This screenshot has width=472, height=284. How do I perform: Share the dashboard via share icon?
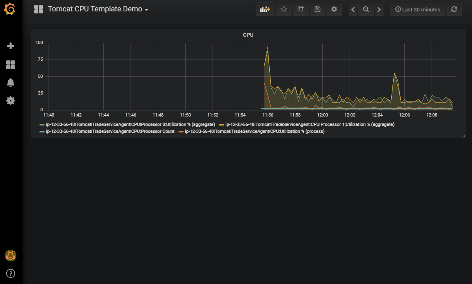tap(301, 9)
